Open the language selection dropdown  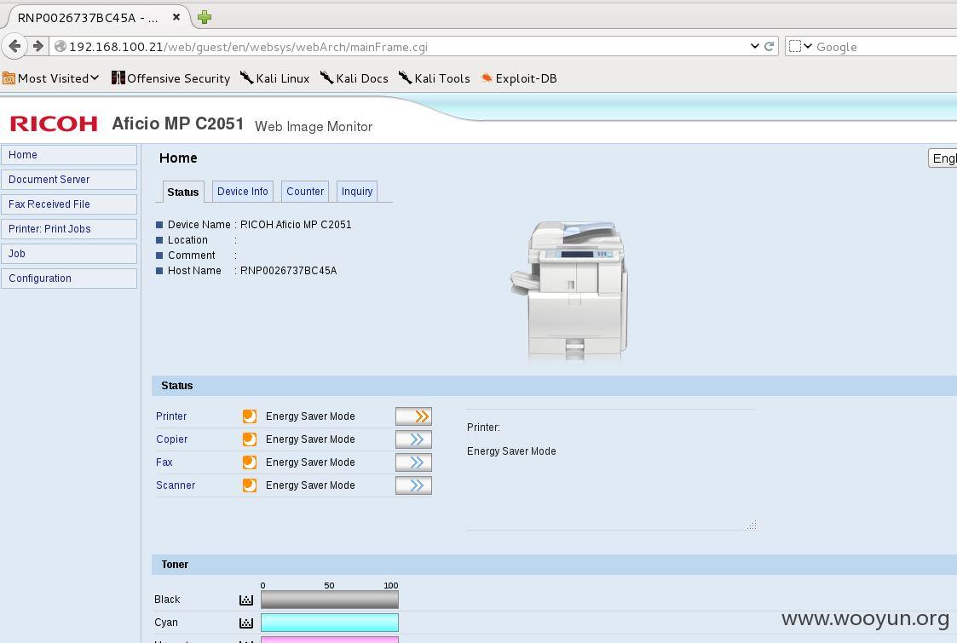[x=943, y=158]
